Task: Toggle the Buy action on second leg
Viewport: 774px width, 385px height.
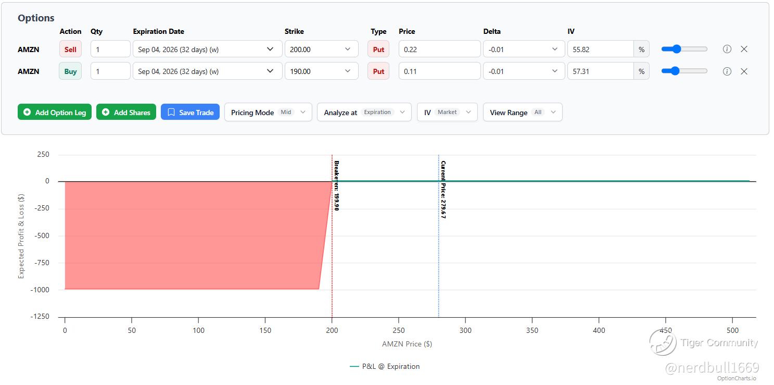Action: [x=70, y=71]
